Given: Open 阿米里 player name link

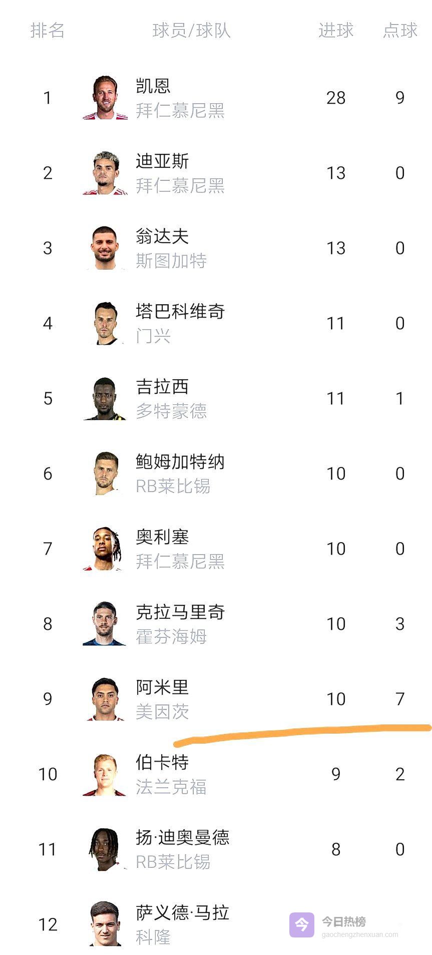Looking at the screenshot, I should (162, 687).
